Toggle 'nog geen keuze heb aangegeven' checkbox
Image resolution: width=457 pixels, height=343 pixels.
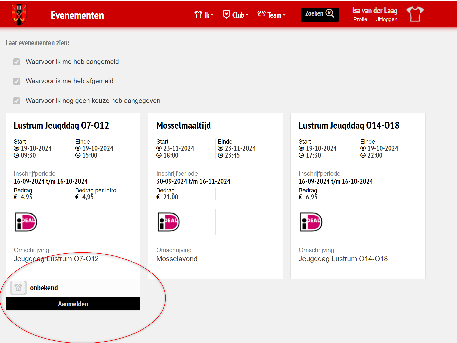pos(17,101)
